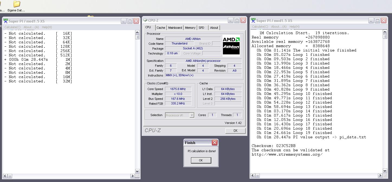The height and width of the screenshot is (182, 392).
Task: Close the right Super PI window
Action: pos(384,20)
